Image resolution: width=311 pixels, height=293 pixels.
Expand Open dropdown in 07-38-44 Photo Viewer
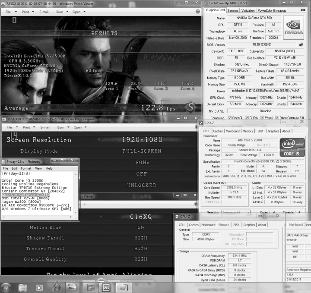pos(84,12)
